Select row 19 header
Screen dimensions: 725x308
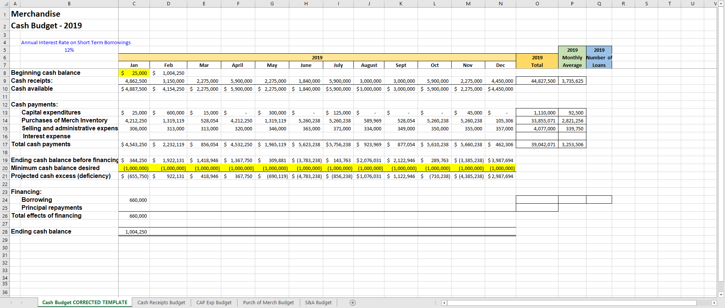tap(5, 160)
